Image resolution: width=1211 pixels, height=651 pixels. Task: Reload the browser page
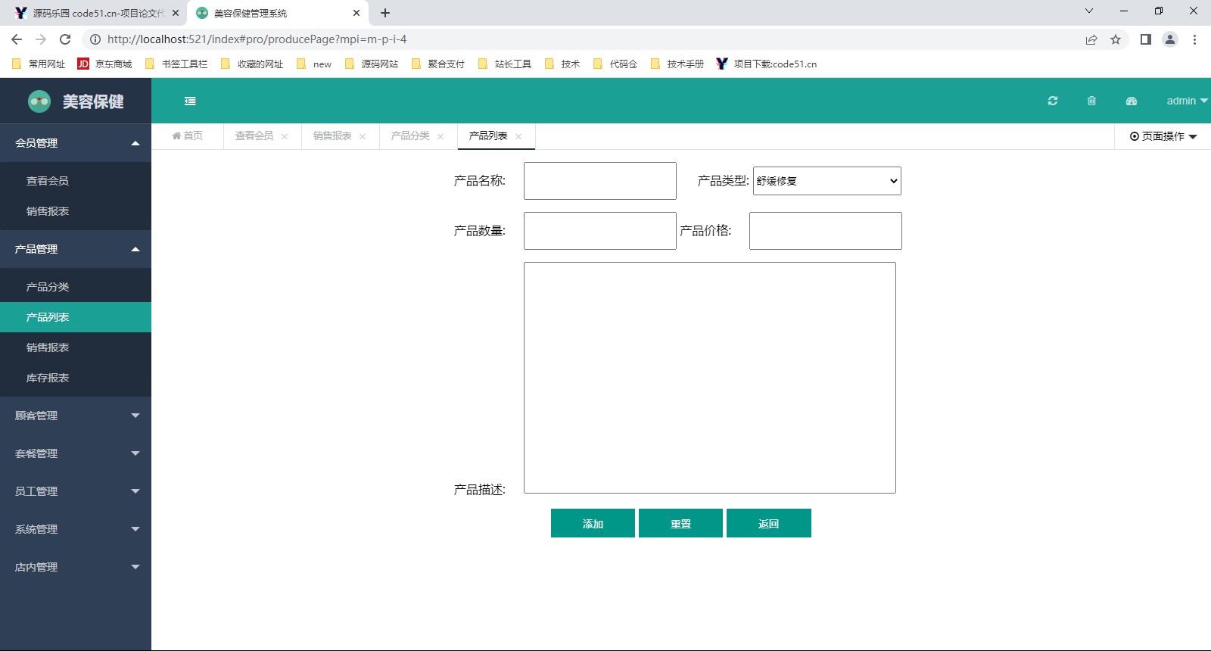pyautogui.click(x=65, y=39)
